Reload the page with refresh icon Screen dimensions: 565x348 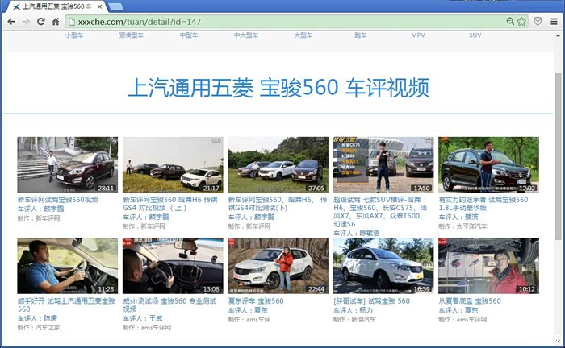click(x=40, y=22)
